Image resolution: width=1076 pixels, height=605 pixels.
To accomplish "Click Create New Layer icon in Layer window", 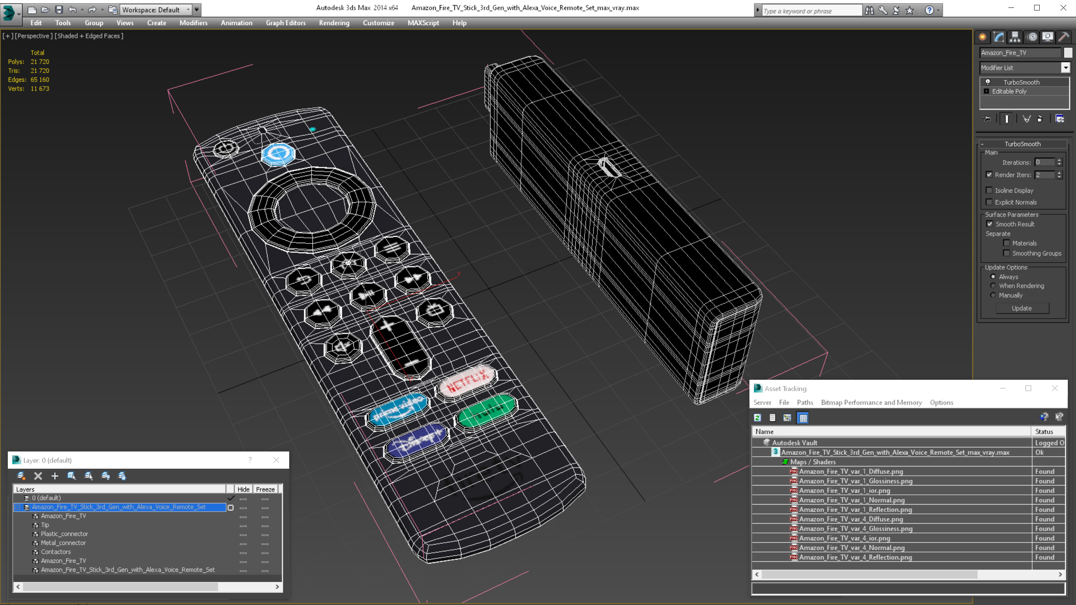I will pos(21,476).
